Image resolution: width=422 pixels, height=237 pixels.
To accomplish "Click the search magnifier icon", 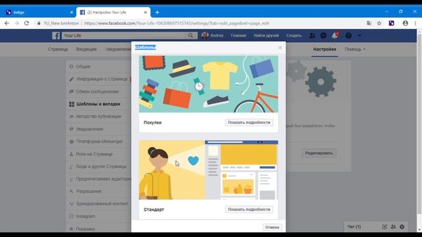I will 191,35.
